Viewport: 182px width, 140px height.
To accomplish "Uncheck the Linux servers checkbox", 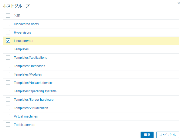I will tap(8, 41).
